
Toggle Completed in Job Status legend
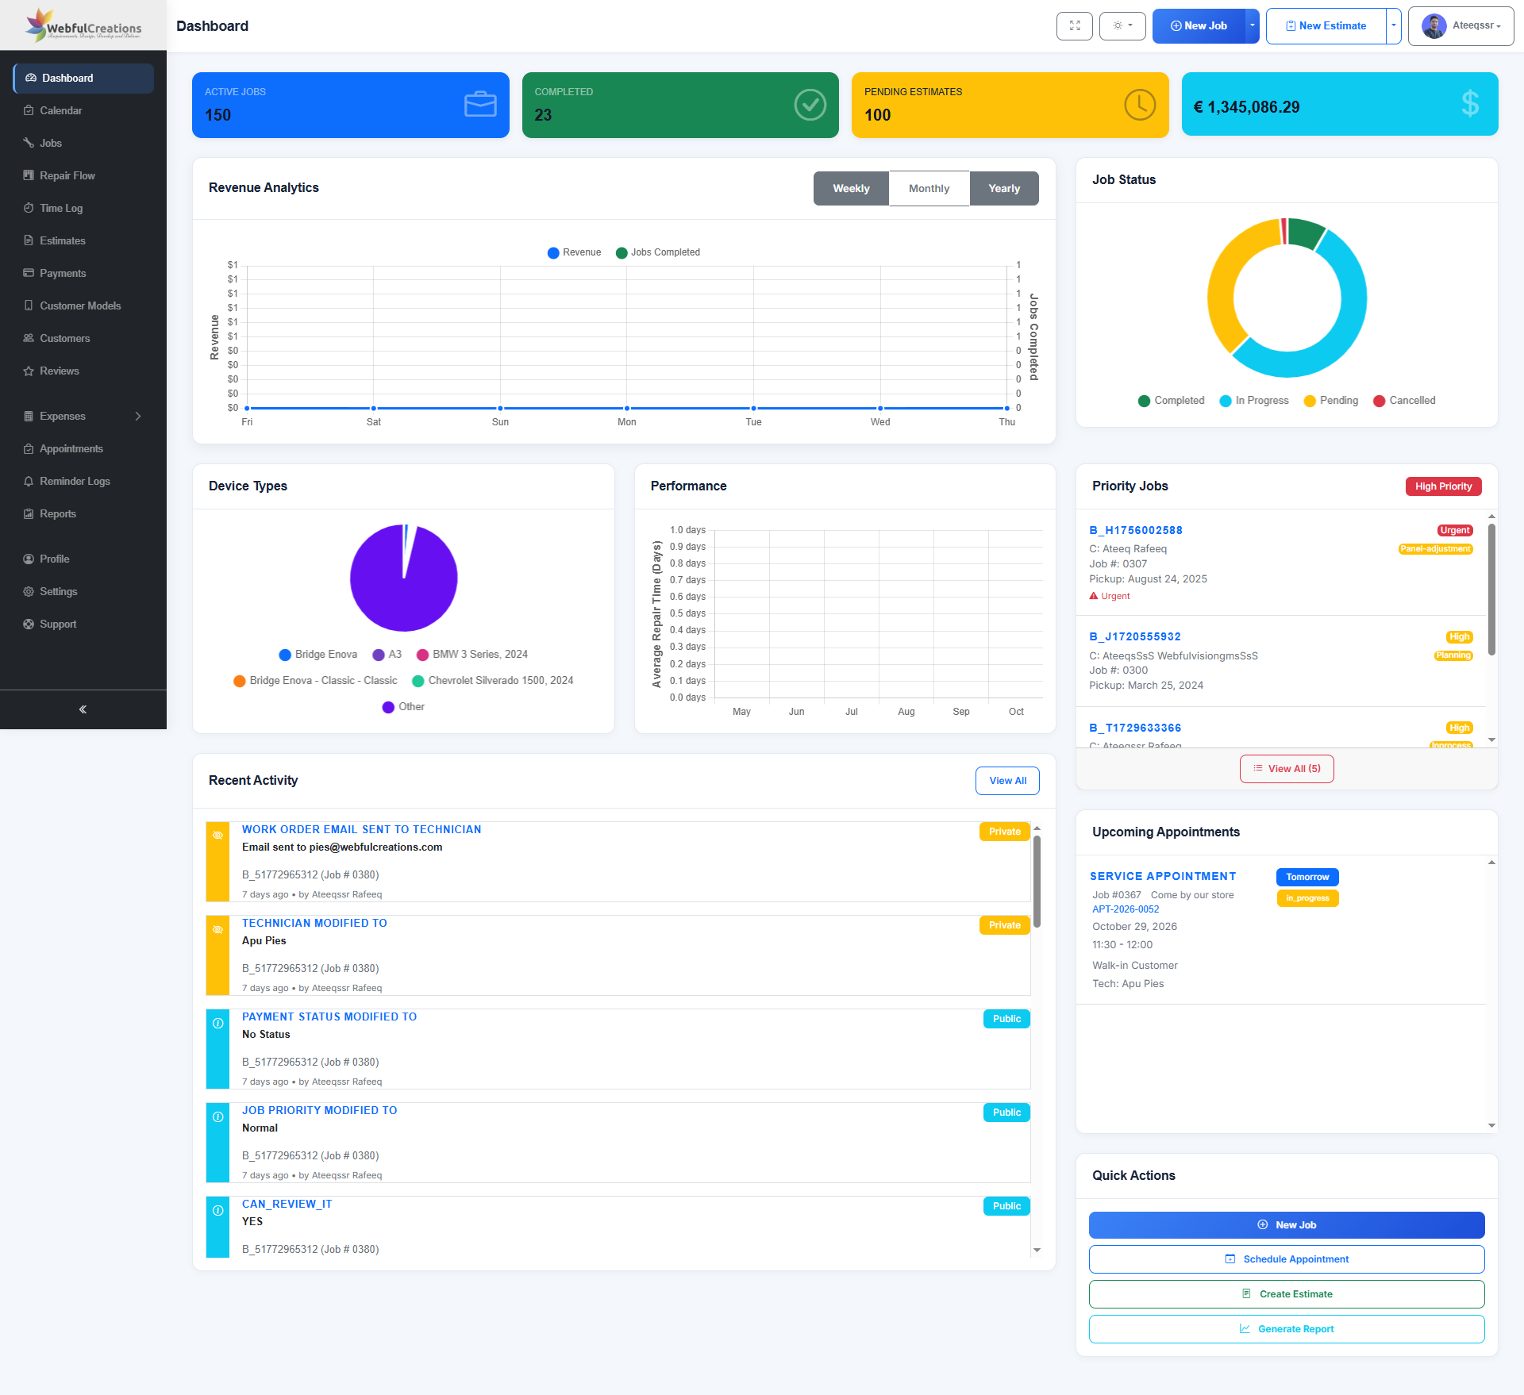tap(1171, 401)
